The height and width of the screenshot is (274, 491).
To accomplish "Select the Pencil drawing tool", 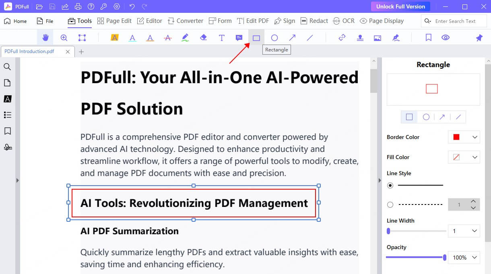I will (186, 37).
